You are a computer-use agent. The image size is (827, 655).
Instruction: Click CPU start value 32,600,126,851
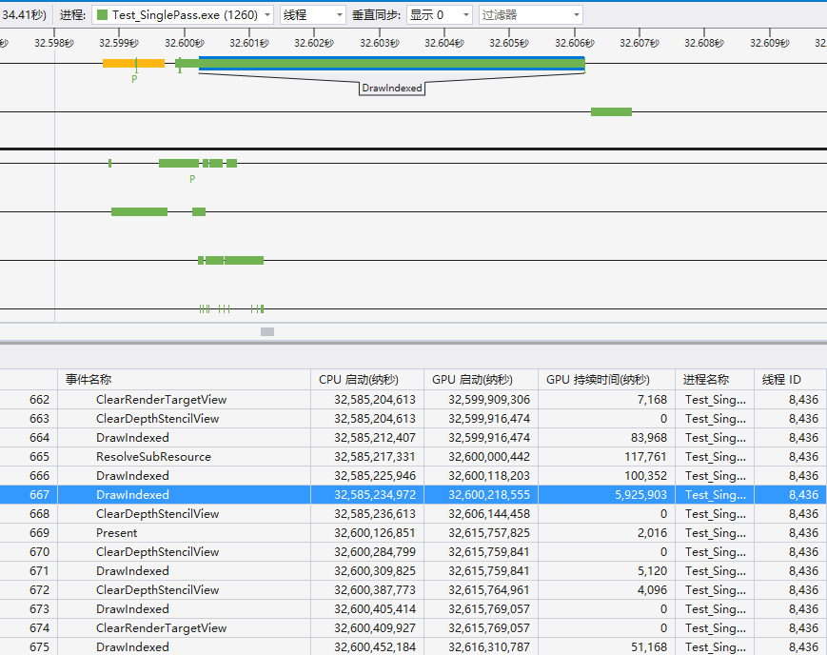click(375, 532)
